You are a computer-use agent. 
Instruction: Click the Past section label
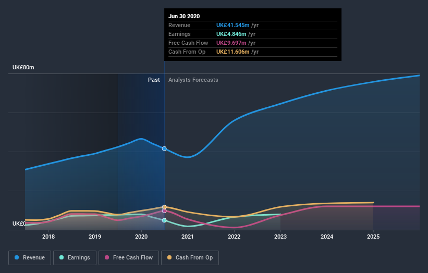(x=154, y=80)
